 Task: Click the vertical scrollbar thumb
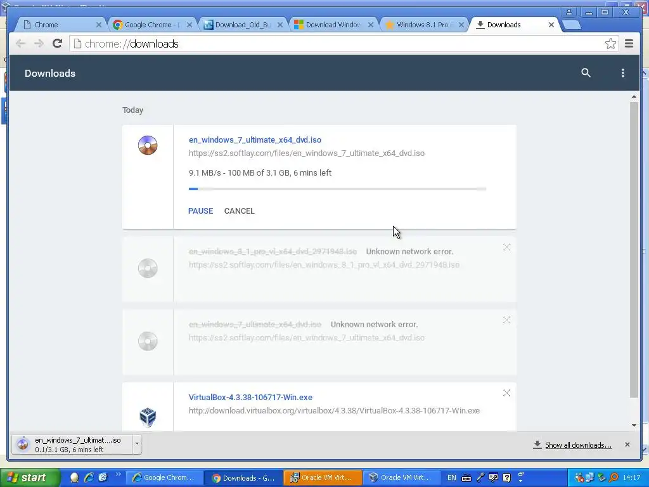coord(634,250)
